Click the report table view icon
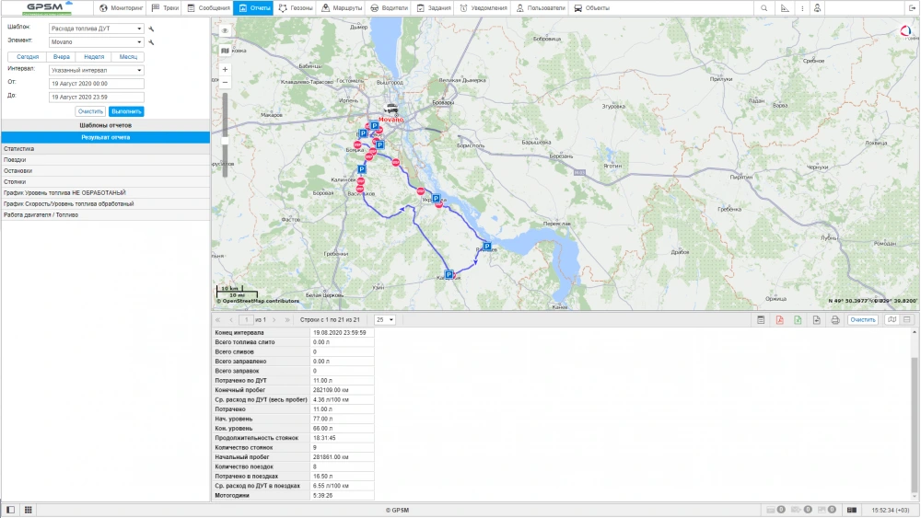Image resolution: width=921 pixels, height=518 pixels. tap(761, 319)
